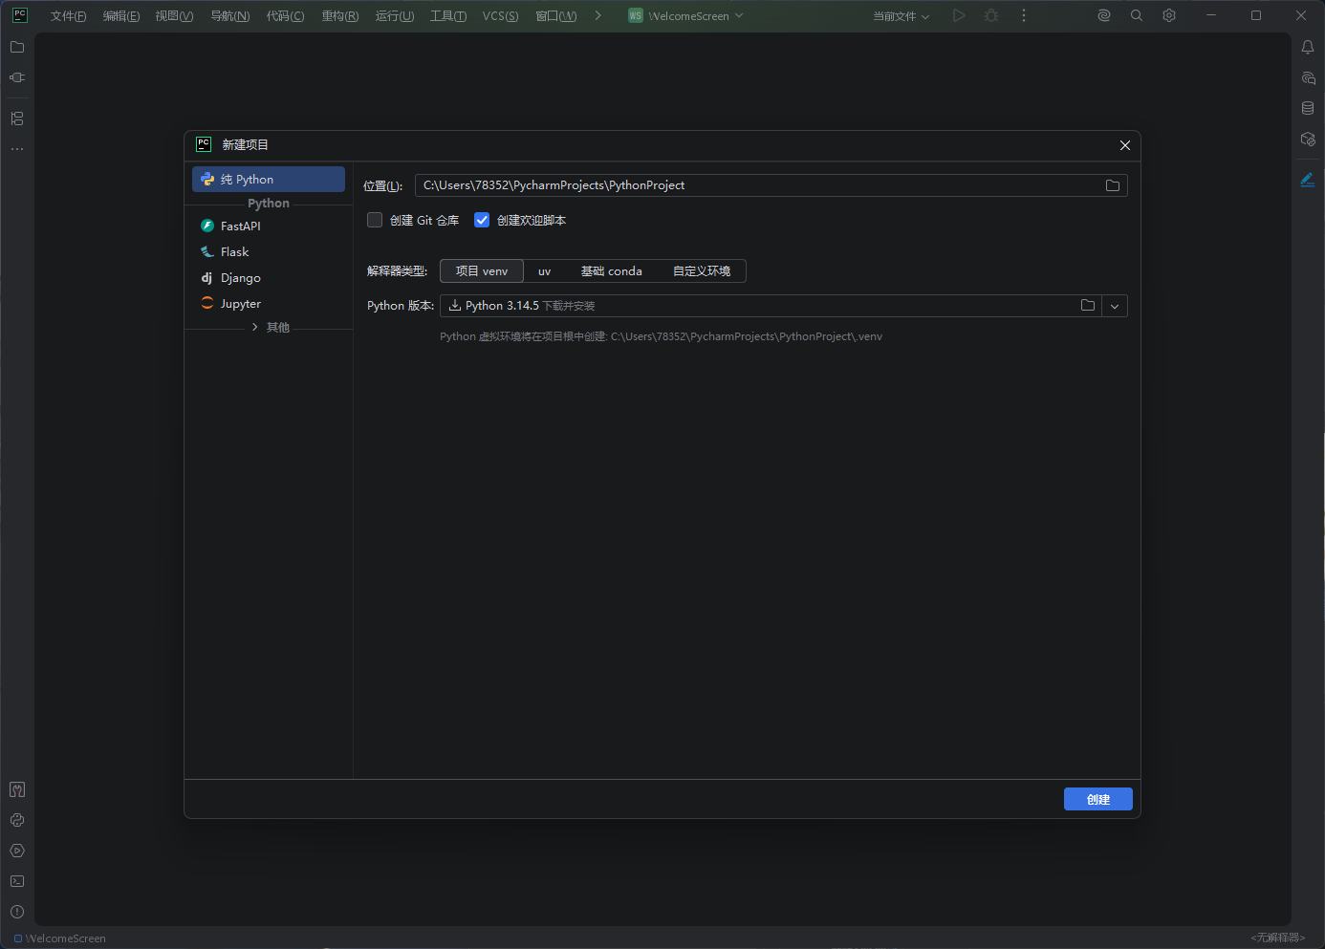
Task: Open Search Everywhere magnifier icon
Action: [x=1137, y=15]
